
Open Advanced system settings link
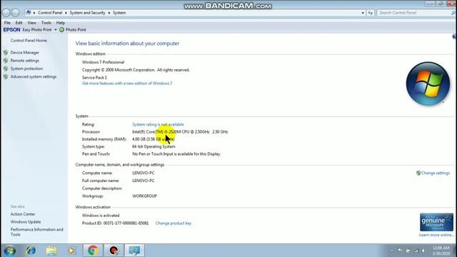(x=34, y=76)
